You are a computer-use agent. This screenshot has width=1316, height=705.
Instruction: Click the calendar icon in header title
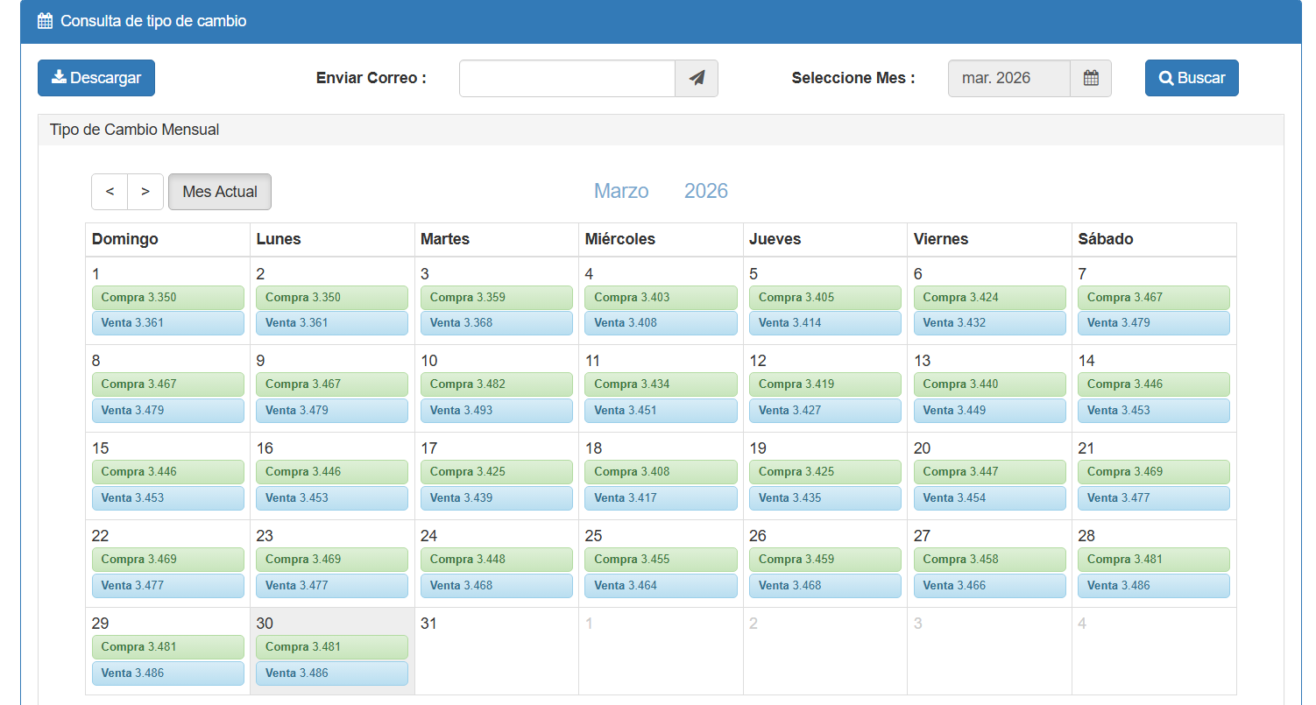pyautogui.click(x=45, y=21)
